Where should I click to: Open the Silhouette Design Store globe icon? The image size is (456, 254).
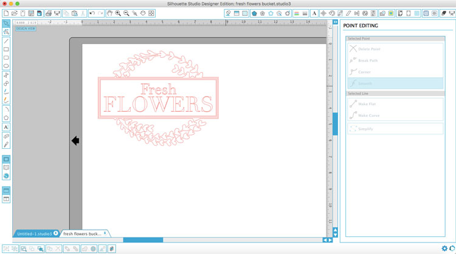click(x=6, y=176)
